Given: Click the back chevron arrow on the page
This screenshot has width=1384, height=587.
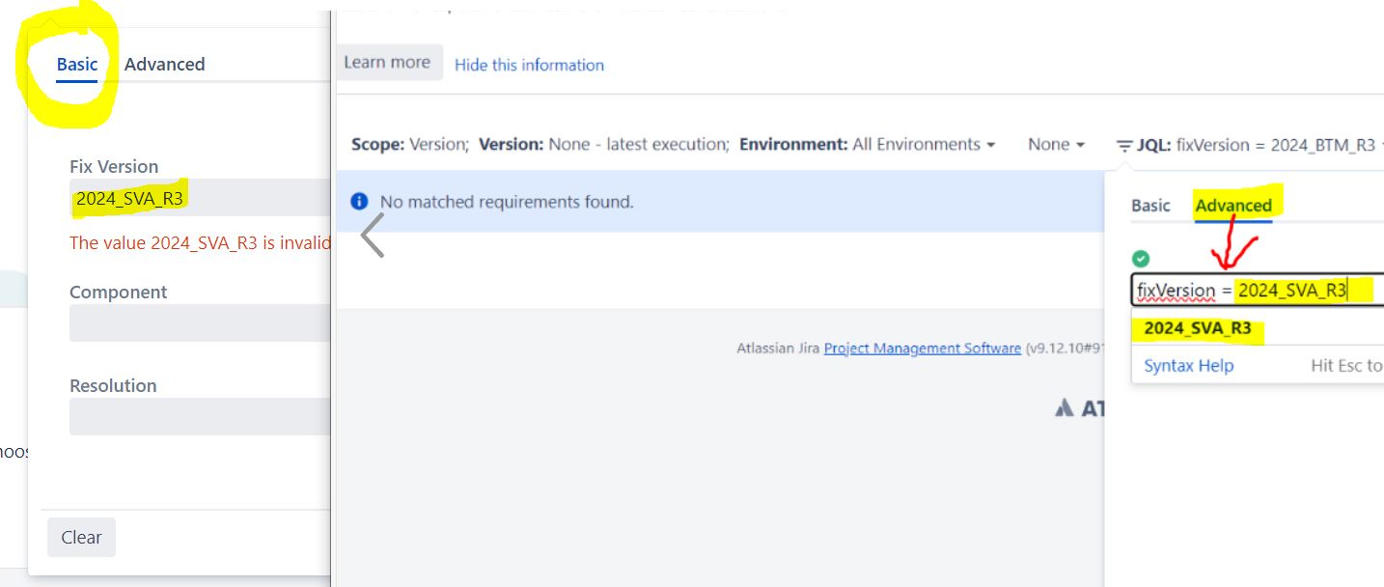Looking at the screenshot, I should coord(370,235).
